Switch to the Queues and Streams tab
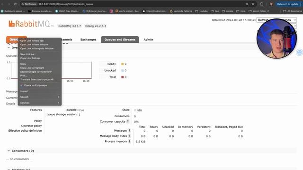This screenshot has width=303, height=170. click(120, 40)
